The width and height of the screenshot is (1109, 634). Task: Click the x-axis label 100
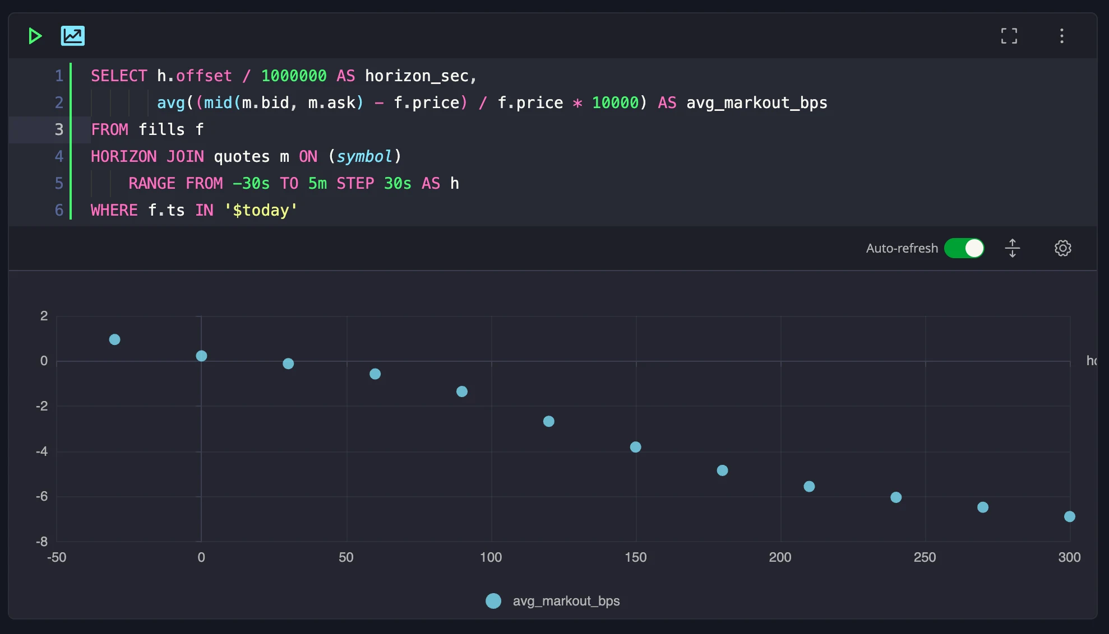click(491, 557)
